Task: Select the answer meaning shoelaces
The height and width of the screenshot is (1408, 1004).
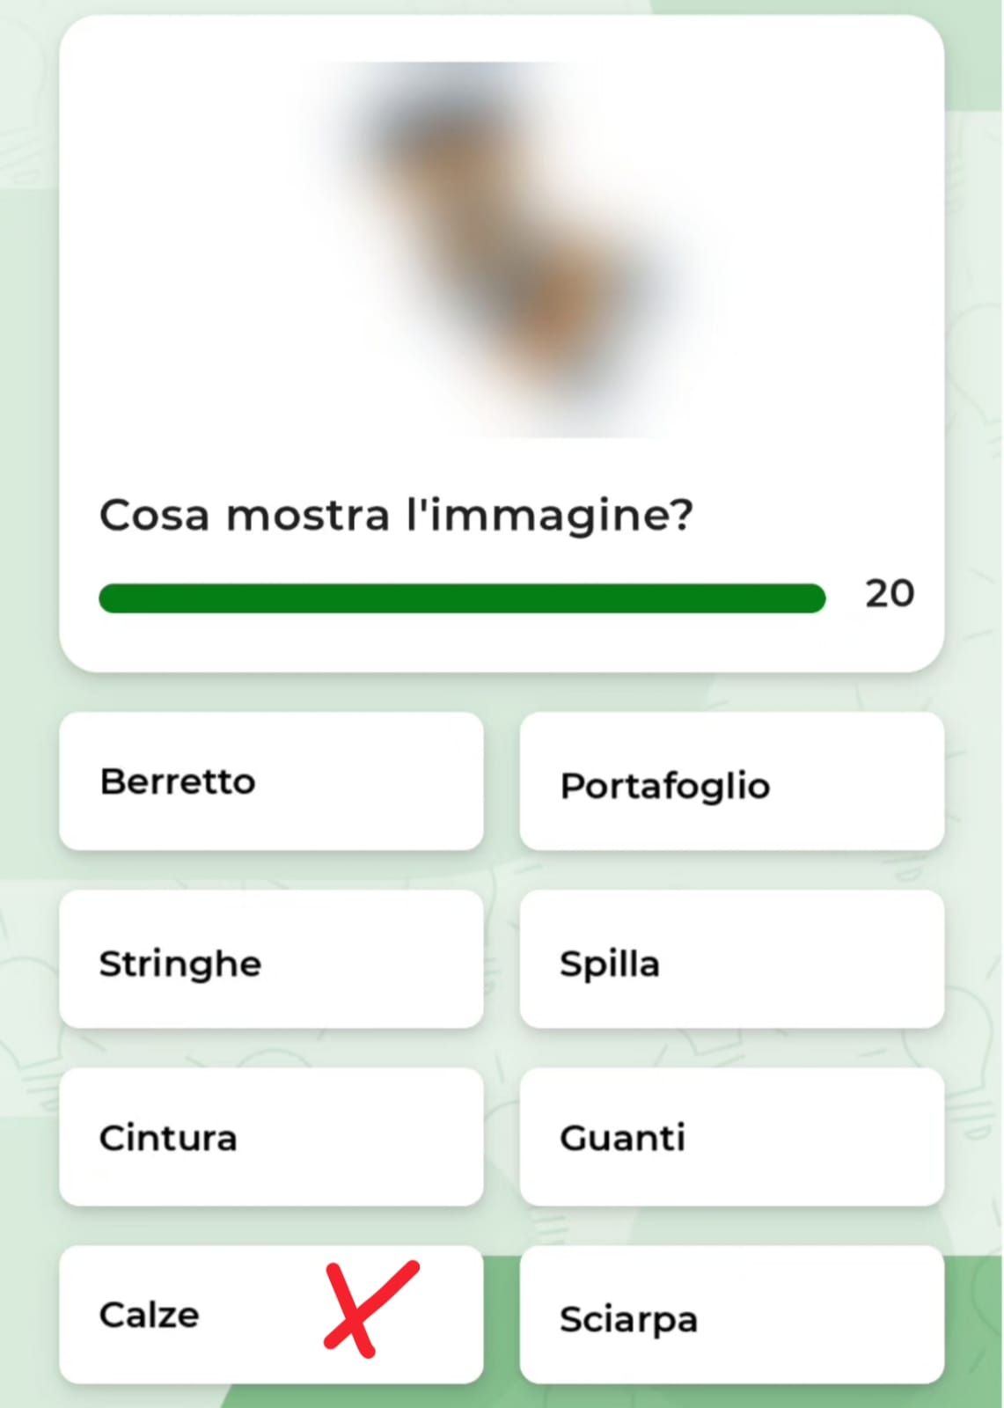Action: [271, 960]
